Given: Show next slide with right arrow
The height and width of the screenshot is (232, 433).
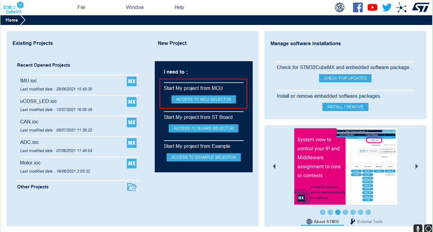Looking at the screenshot, I should [x=417, y=166].
